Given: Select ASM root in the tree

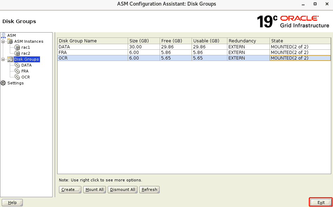Looking at the screenshot, I should (12, 35).
